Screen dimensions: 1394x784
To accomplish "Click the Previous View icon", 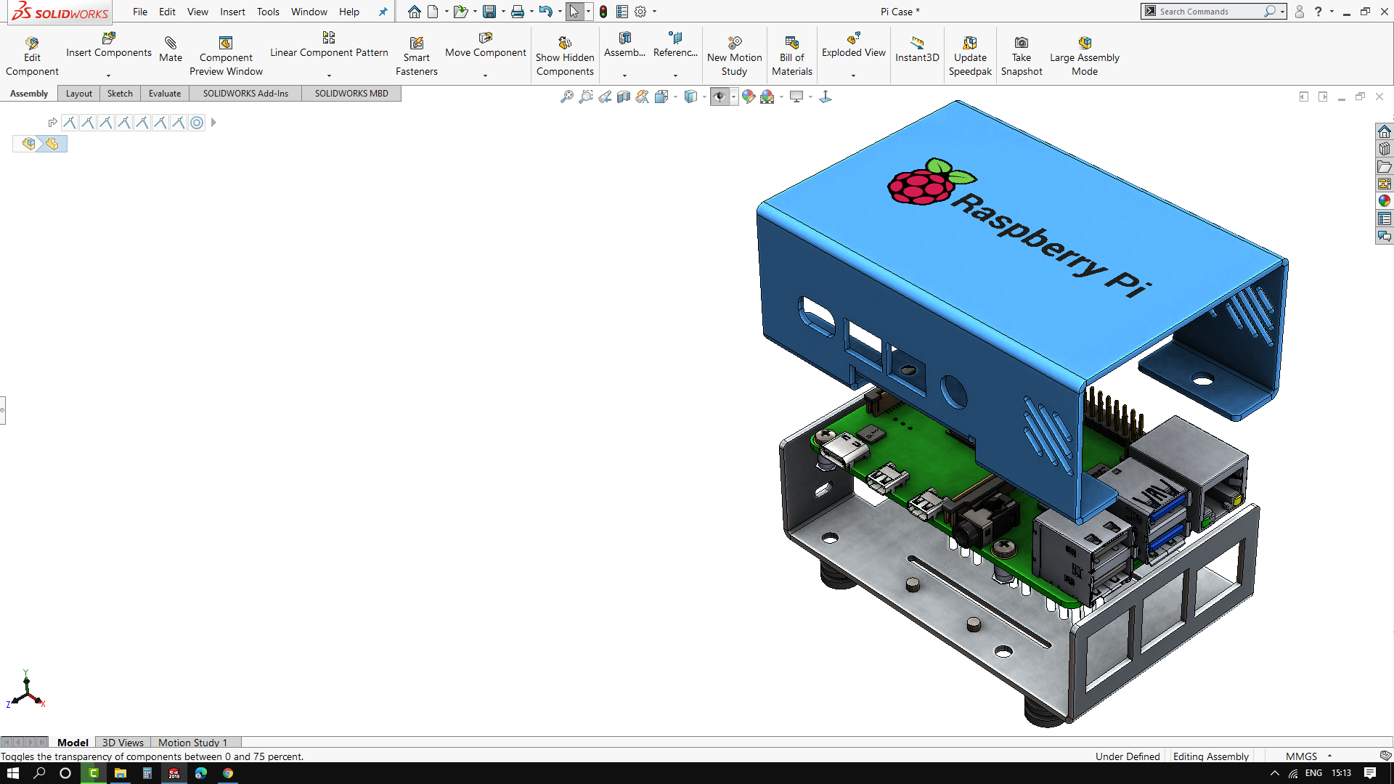I will point(605,97).
